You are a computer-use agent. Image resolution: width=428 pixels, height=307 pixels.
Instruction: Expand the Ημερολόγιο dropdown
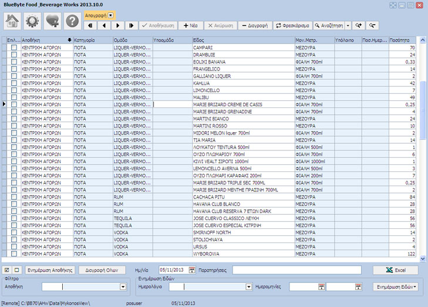[x=248, y=287]
